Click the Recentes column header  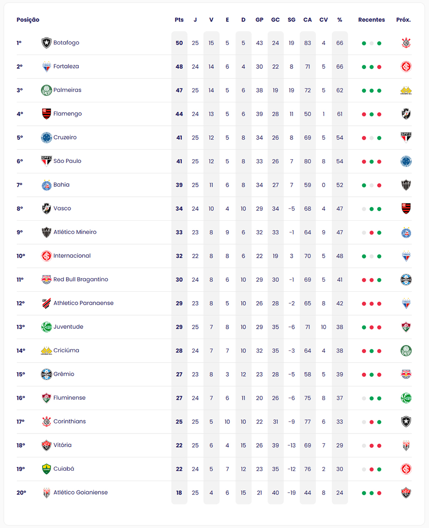tap(371, 20)
